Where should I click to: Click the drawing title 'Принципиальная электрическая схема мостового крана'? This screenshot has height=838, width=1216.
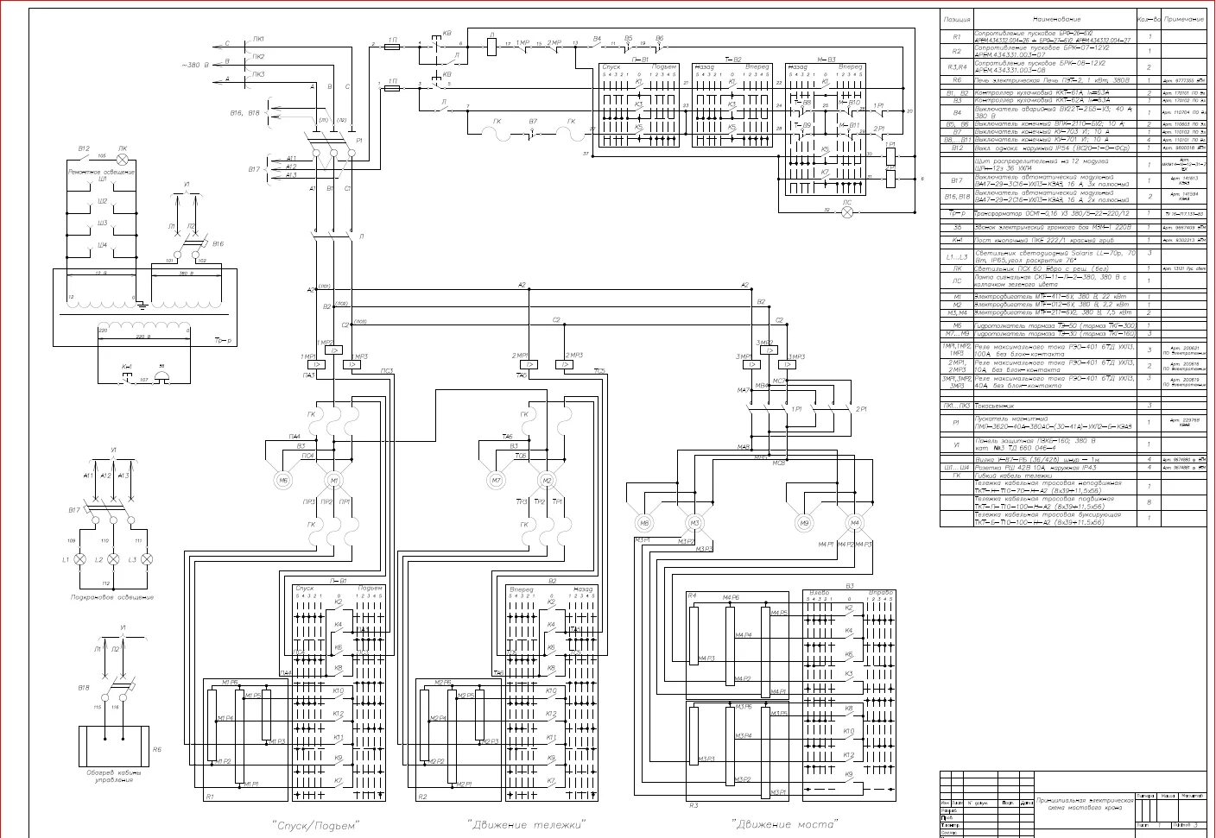tap(1086, 804)
